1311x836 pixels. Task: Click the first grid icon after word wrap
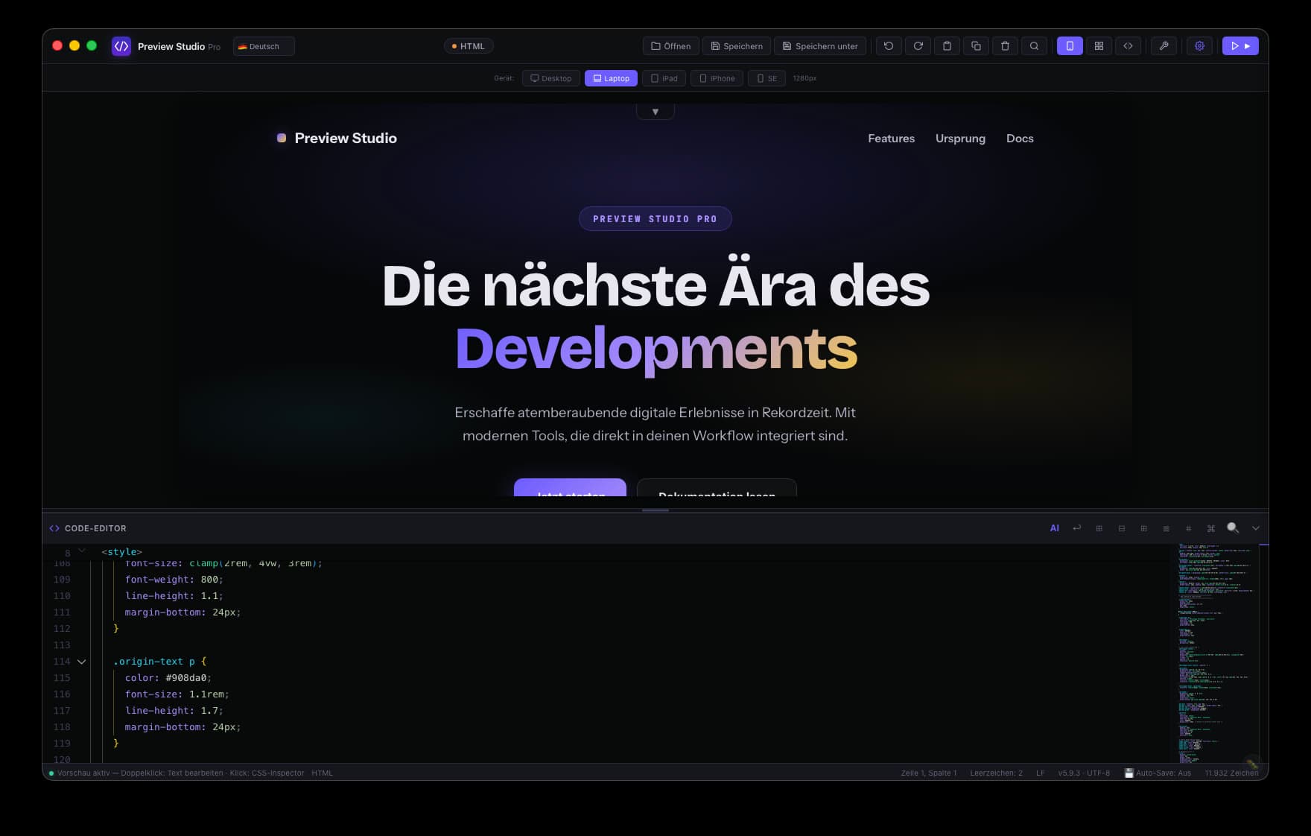(x=1099, y=528)
